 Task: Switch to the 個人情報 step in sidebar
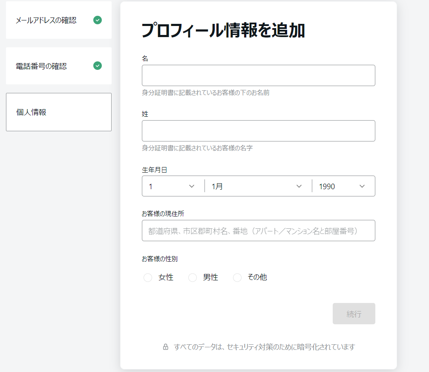coord(58,112)
